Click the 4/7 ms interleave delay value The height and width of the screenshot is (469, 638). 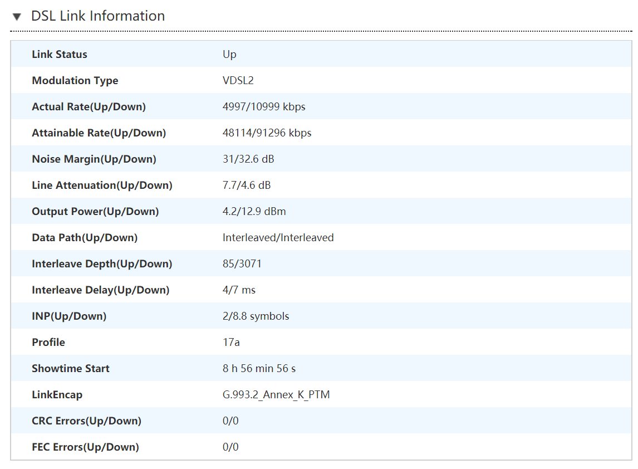coord(239,290)
